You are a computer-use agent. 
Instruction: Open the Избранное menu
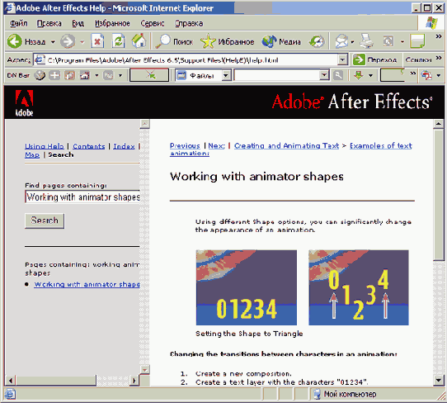tap(112, 23)
